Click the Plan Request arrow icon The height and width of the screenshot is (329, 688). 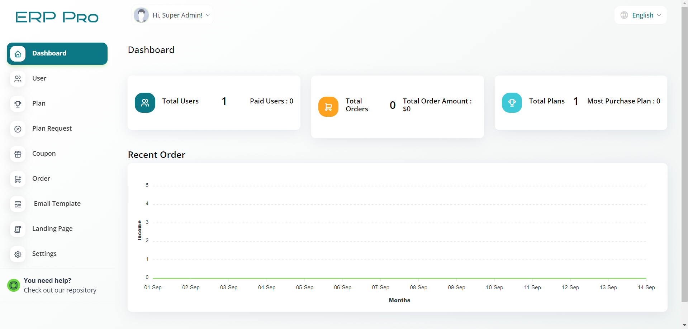pyautogui.click(x=18, y=129)
